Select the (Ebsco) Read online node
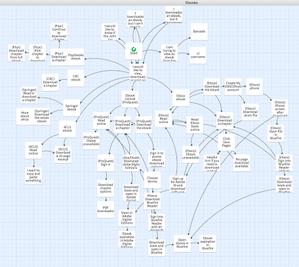Screen dimensions: 299x267 [x=163, y=119]
